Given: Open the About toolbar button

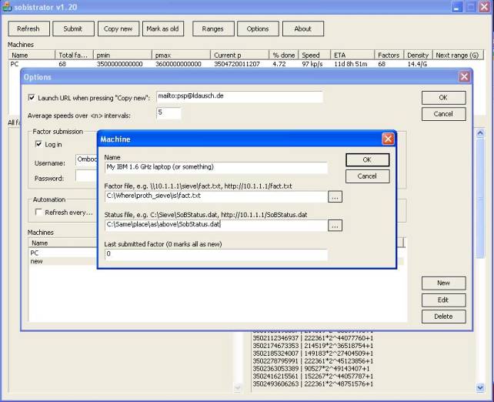Looking at the screenshot, I should coord(303,29).
